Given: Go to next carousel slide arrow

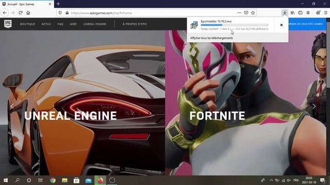Looking at the screenshot, I should click(314, 106).
